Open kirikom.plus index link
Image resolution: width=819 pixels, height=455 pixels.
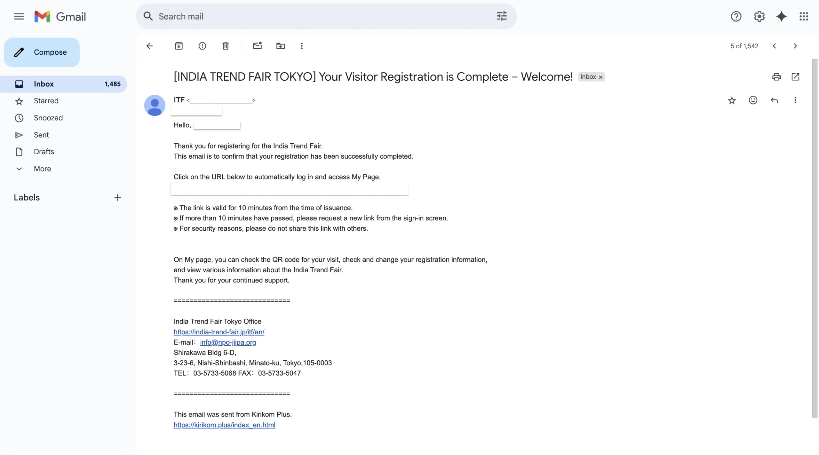point(224,425)
